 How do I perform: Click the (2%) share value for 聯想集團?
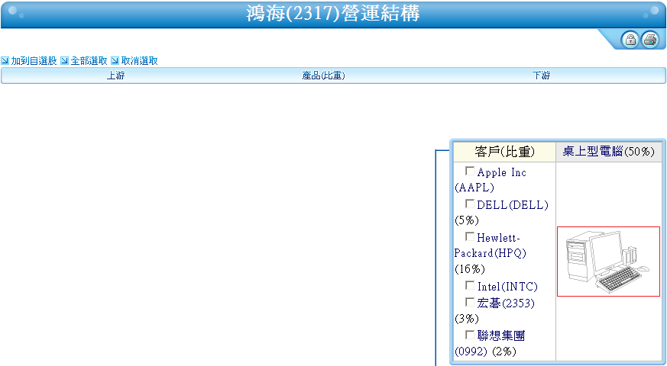click(x=504, y=352)
